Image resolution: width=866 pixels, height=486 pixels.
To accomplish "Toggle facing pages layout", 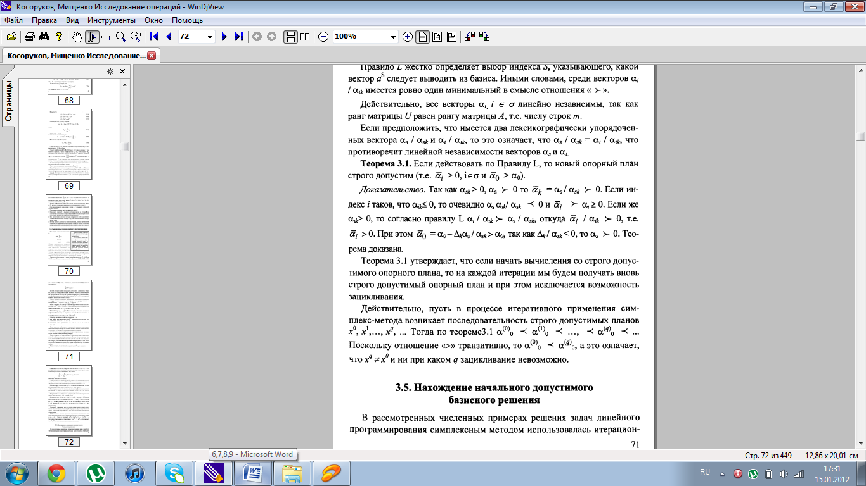I will (x=305, y=37).
